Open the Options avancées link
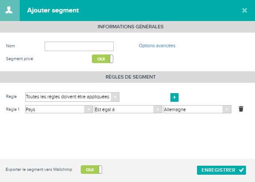 click(157, 45)
